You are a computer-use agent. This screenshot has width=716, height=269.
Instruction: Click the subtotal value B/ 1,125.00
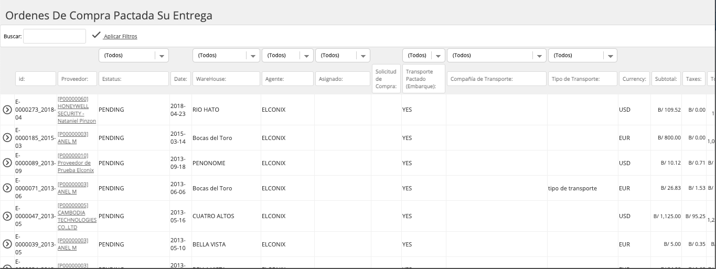coord(667,216)
